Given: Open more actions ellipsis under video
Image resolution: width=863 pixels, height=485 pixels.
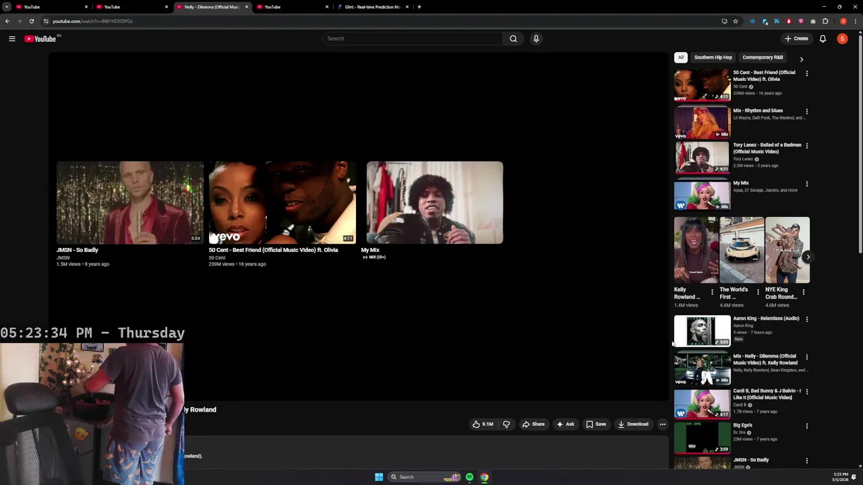Looking at the screenshot, I should (663, 424).
